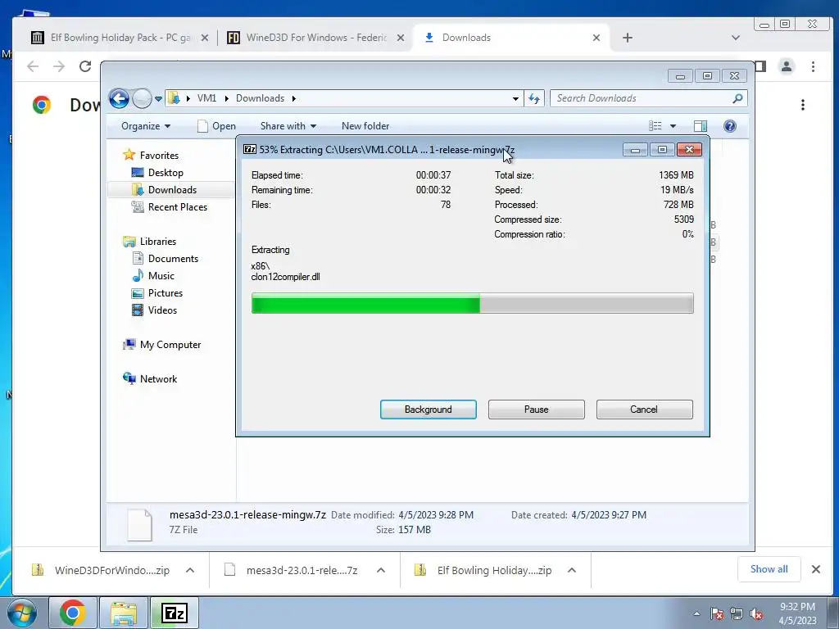Image resolution: width=839 pixels, height=629 pixels.
Task: Close the Chrome downloads shelf
Action: pos(816,569)
